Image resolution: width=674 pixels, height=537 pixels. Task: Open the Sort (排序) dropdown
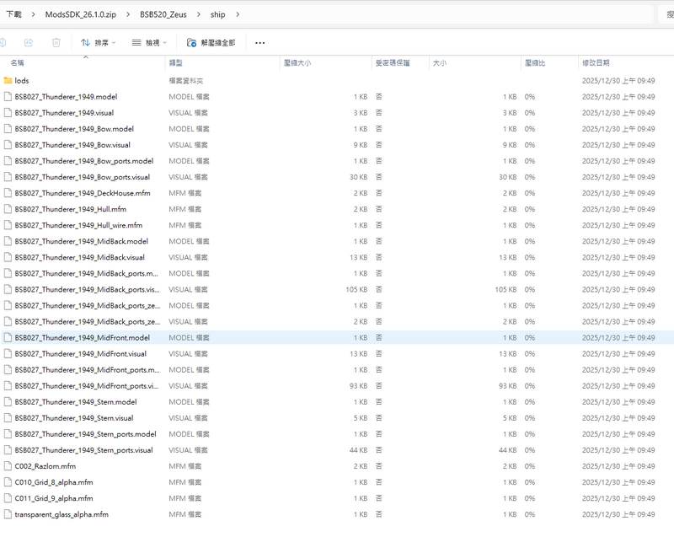[x=98, y=42]
